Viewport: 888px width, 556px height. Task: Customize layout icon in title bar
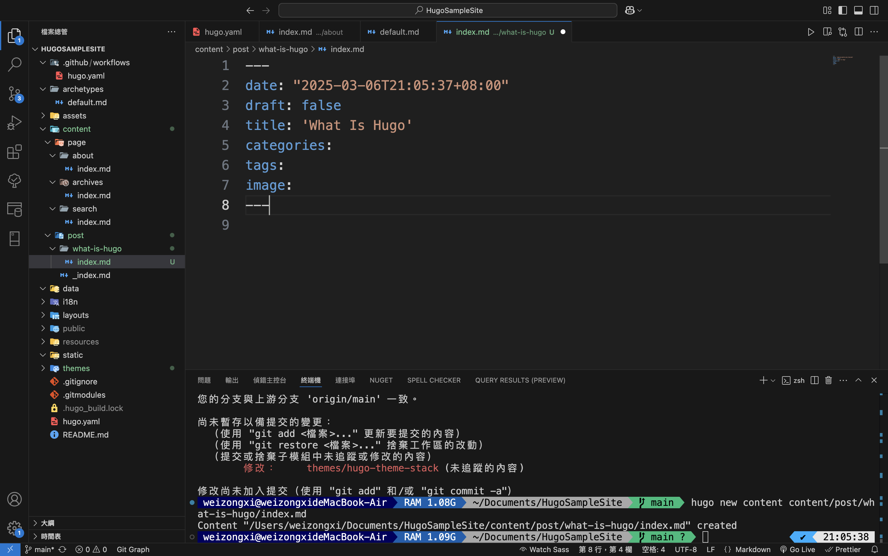(827, 10)
